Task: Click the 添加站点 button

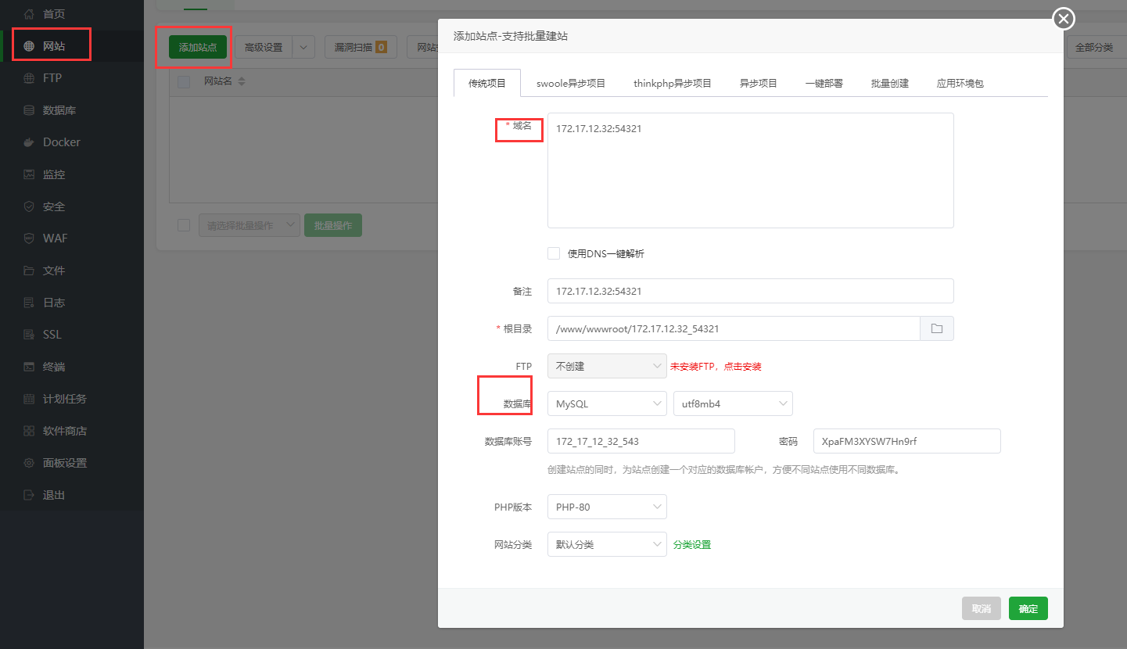Action: [198, 47]
